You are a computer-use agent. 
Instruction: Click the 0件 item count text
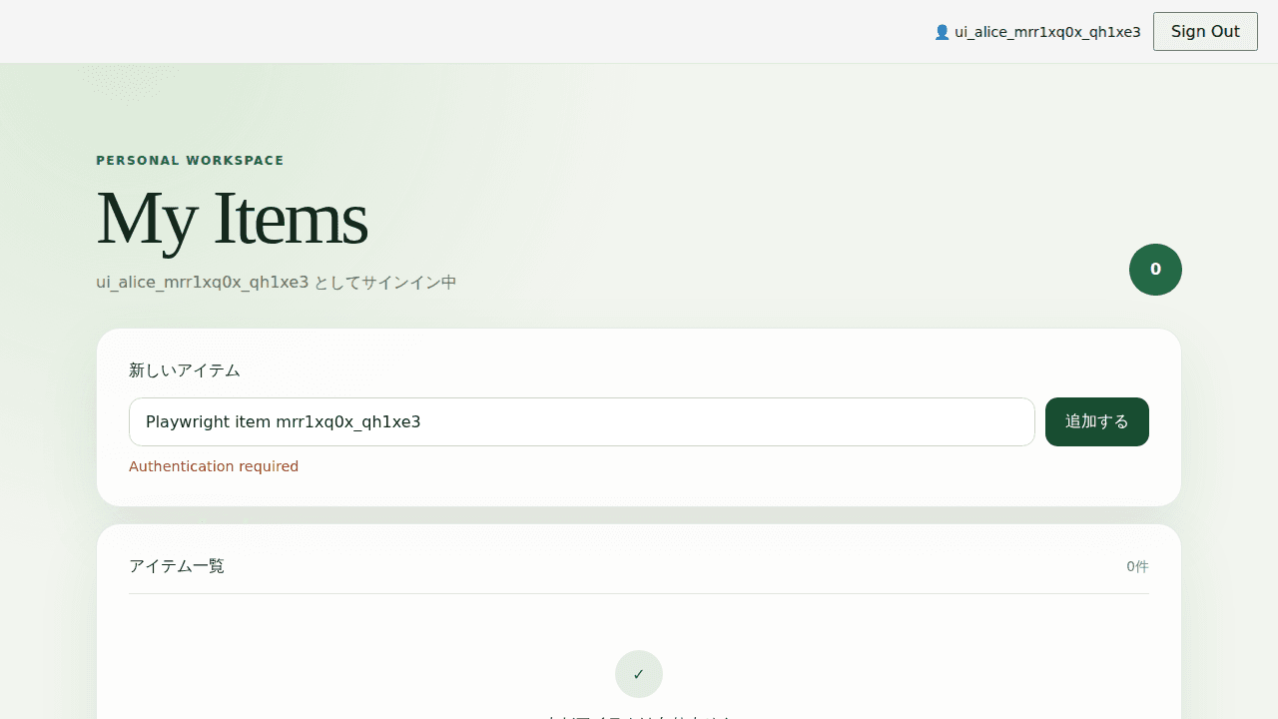[1137, 566]
